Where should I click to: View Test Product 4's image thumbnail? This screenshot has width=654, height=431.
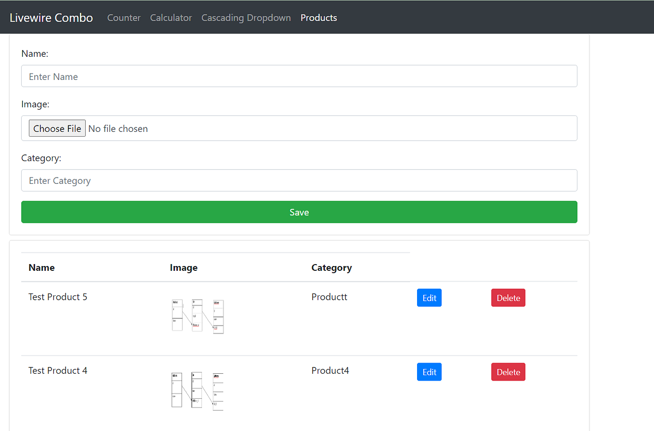point(197,390)
